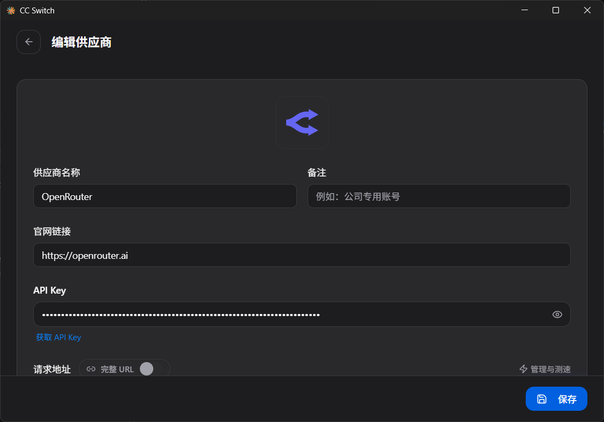Select the 官网链接 field with https://openrouter.ai
This screenshot has width=604, height=422.
tap(302, 255)
